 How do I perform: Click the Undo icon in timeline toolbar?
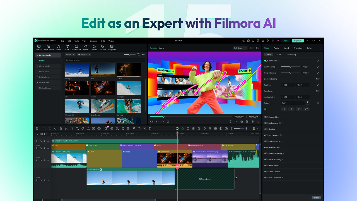tap(50, 128)
